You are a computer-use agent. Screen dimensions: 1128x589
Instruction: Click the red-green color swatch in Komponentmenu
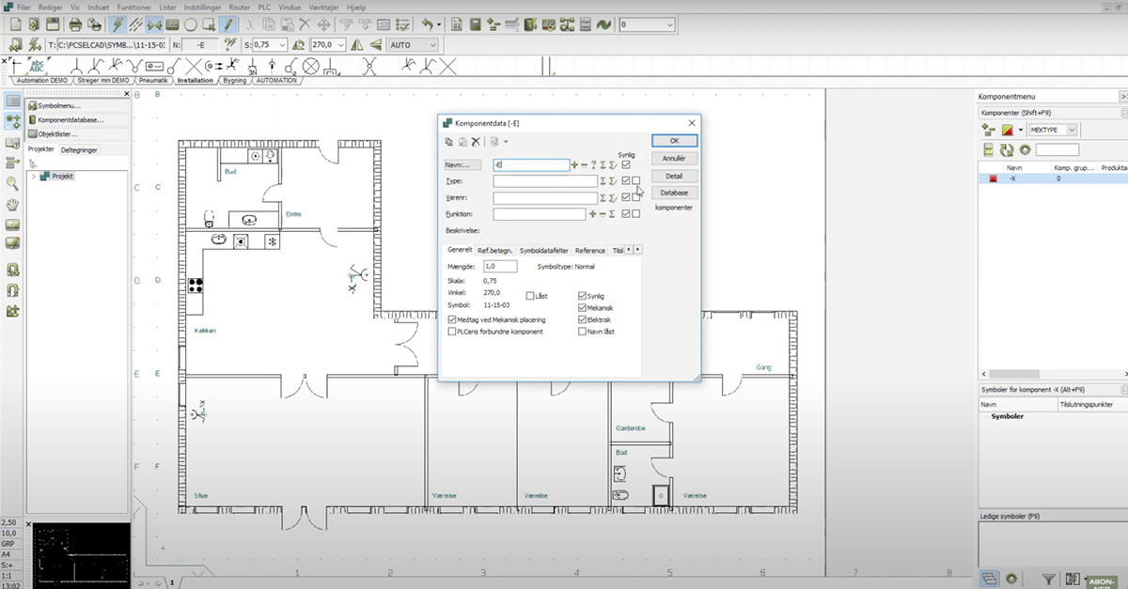click(1007, 130)
